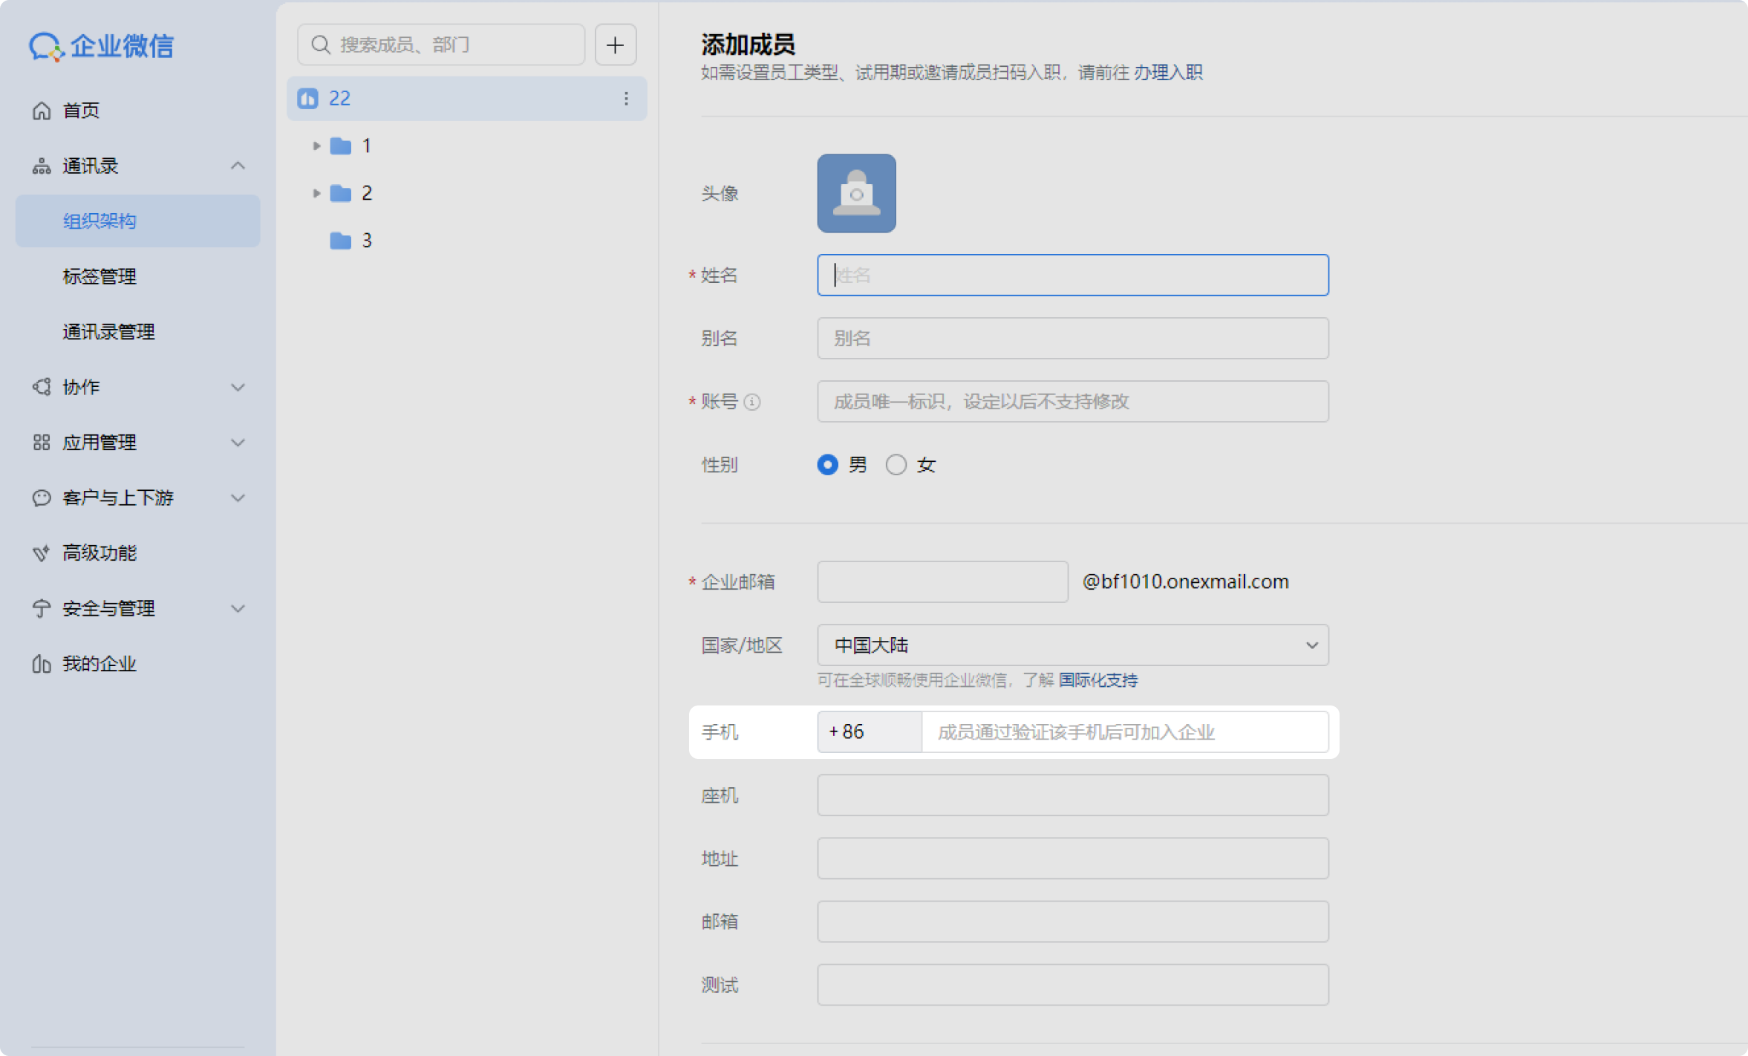Upload avatar via the 头像 camera placeholder

click(856, 193)
